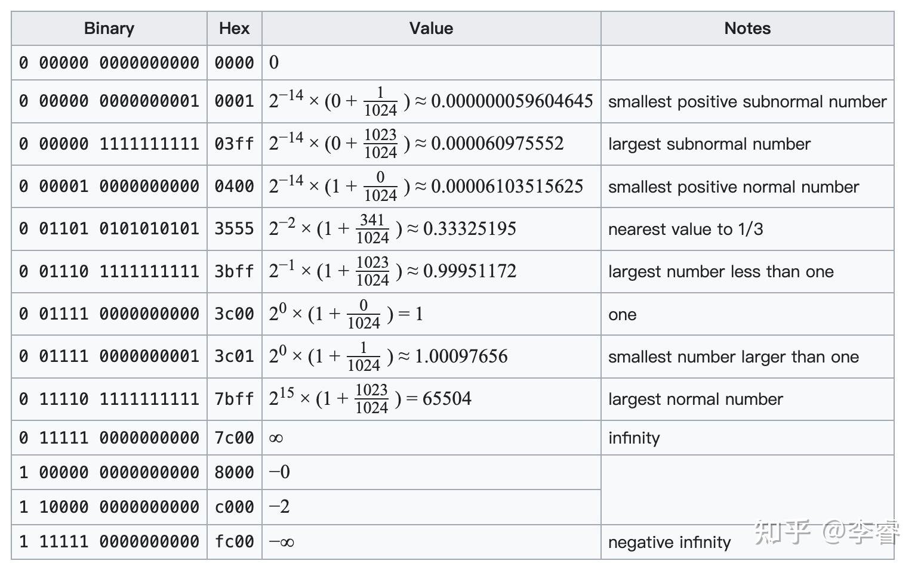
Task: Click the 'largest number less than one' note
Action: click(x=720, y=272)
